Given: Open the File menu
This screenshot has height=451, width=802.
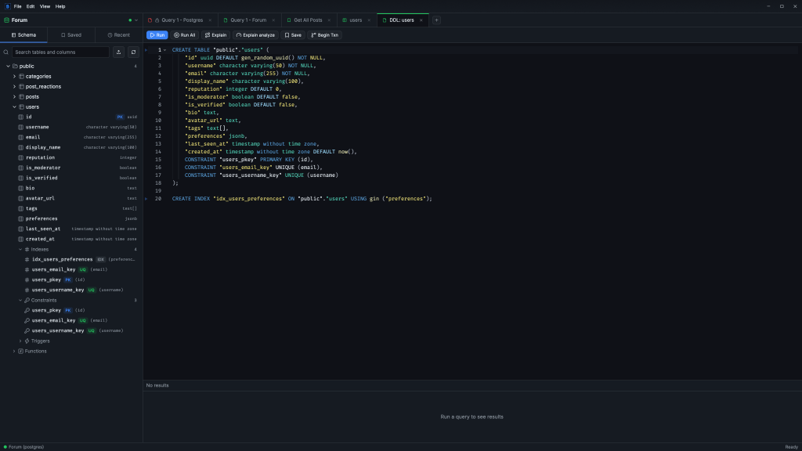Looking at the screenshot, I should tap(17, 6).
